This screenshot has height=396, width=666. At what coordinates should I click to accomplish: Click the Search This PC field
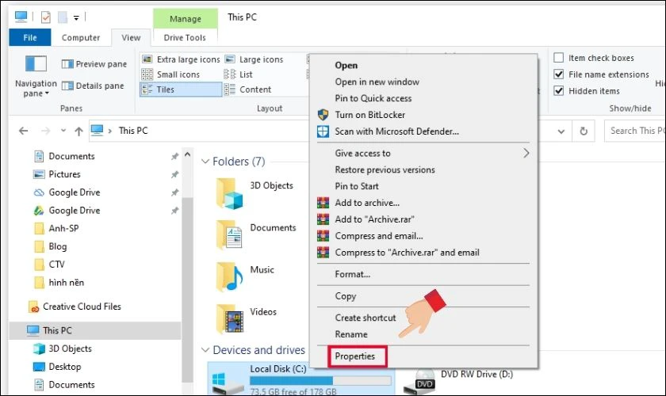tap(634, 131)
